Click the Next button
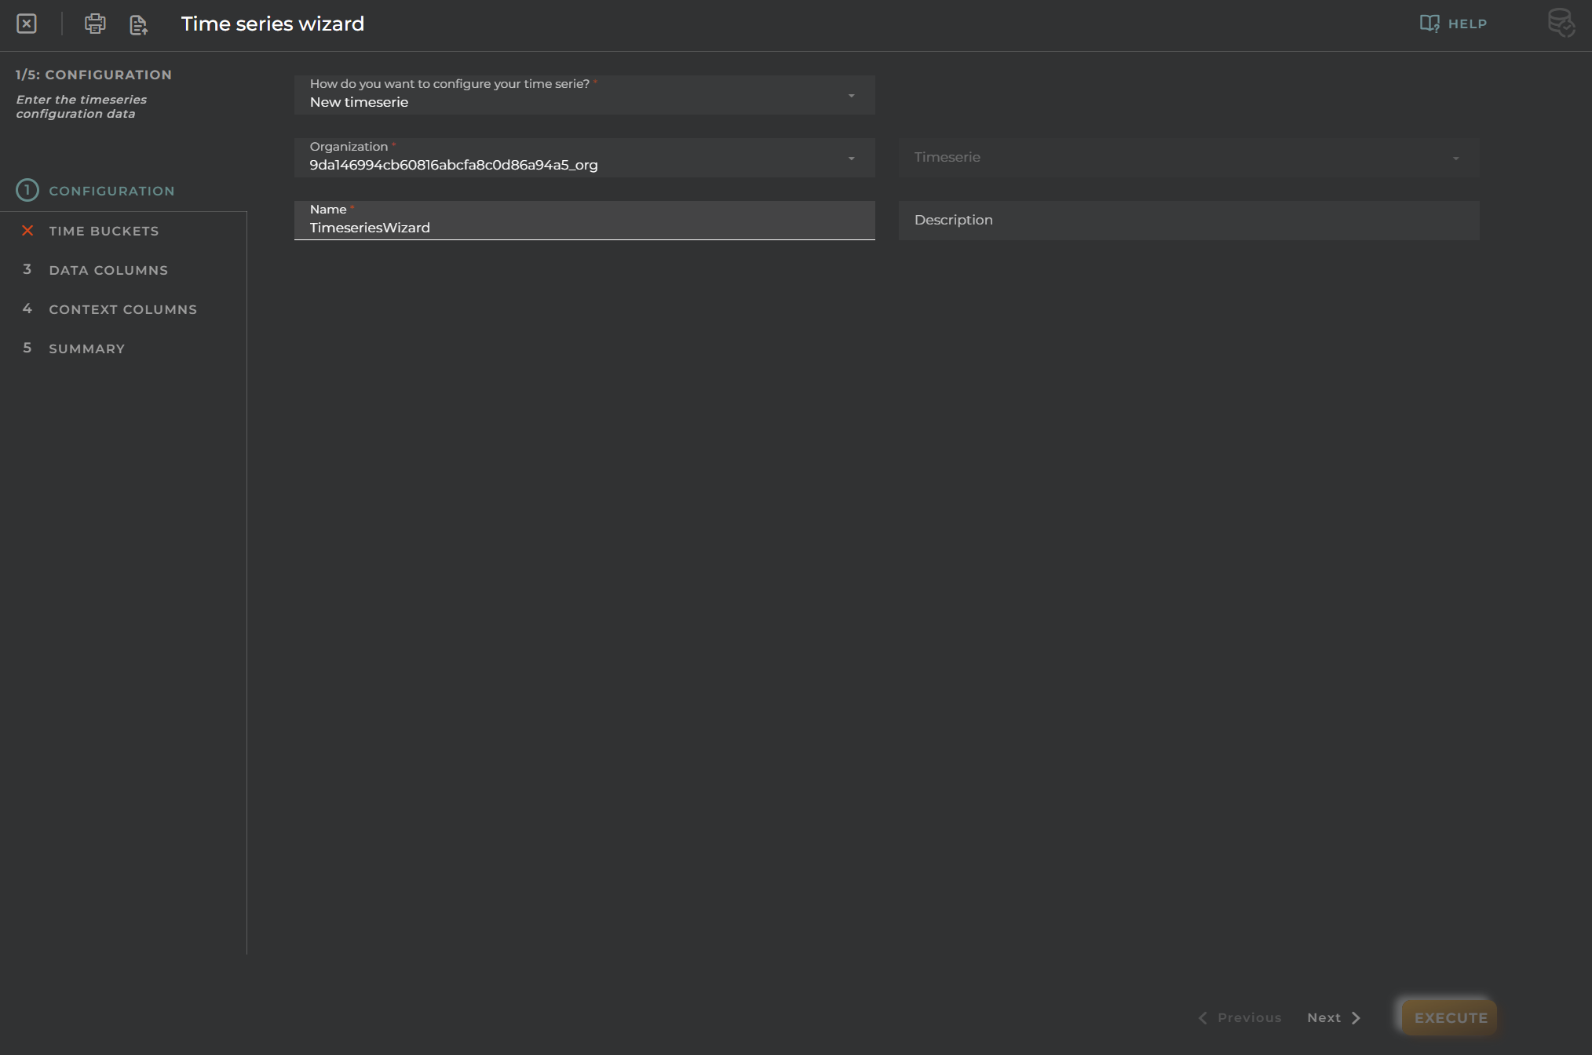Screen dimensions: 1592x1055 point(1334,1017)
